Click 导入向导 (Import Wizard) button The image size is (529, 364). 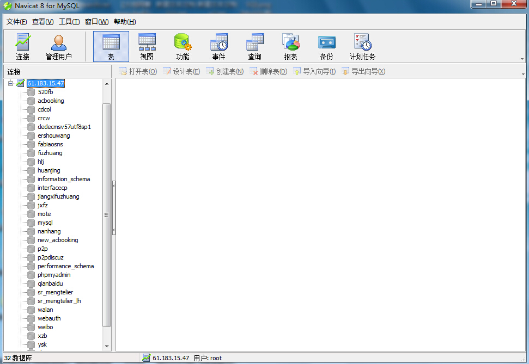click(314, 71)
